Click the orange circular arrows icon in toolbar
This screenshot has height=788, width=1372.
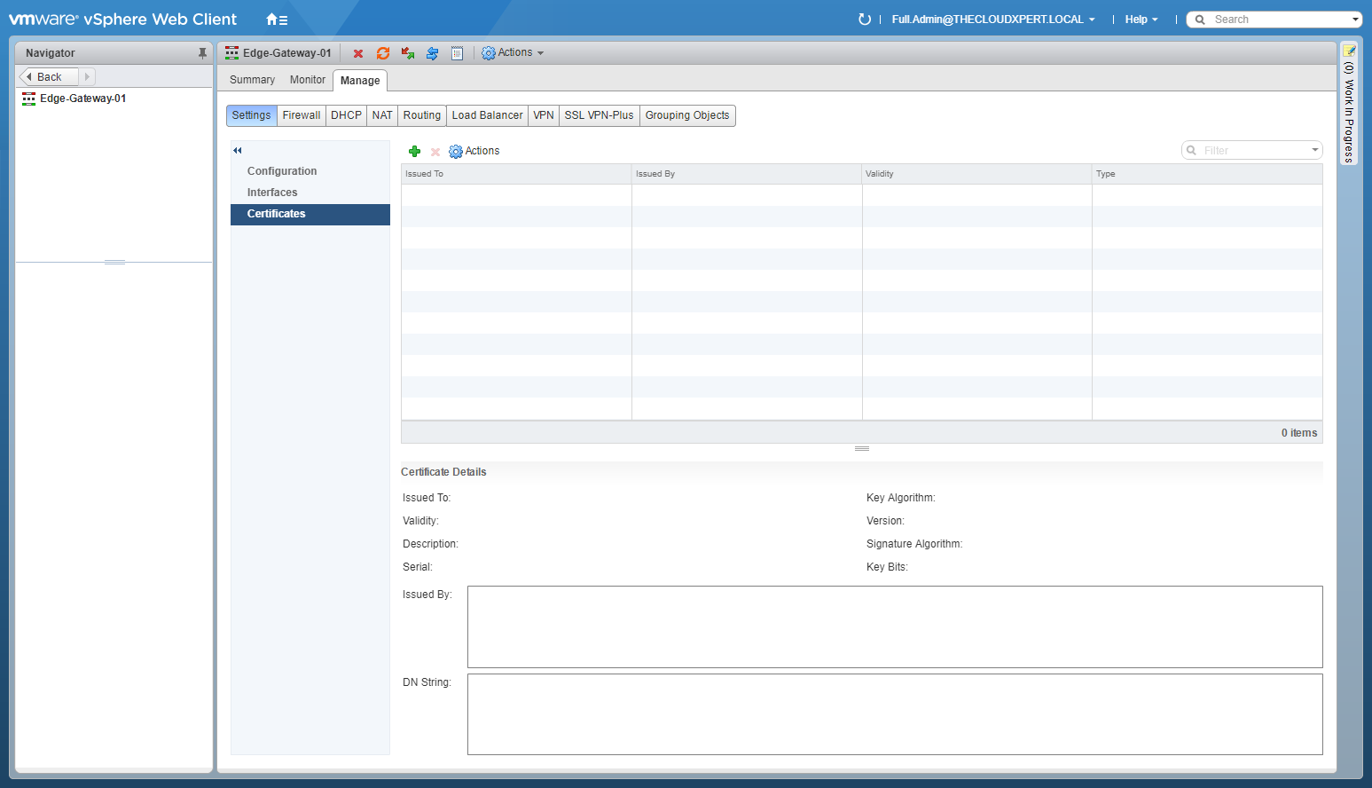coord(383,54)
